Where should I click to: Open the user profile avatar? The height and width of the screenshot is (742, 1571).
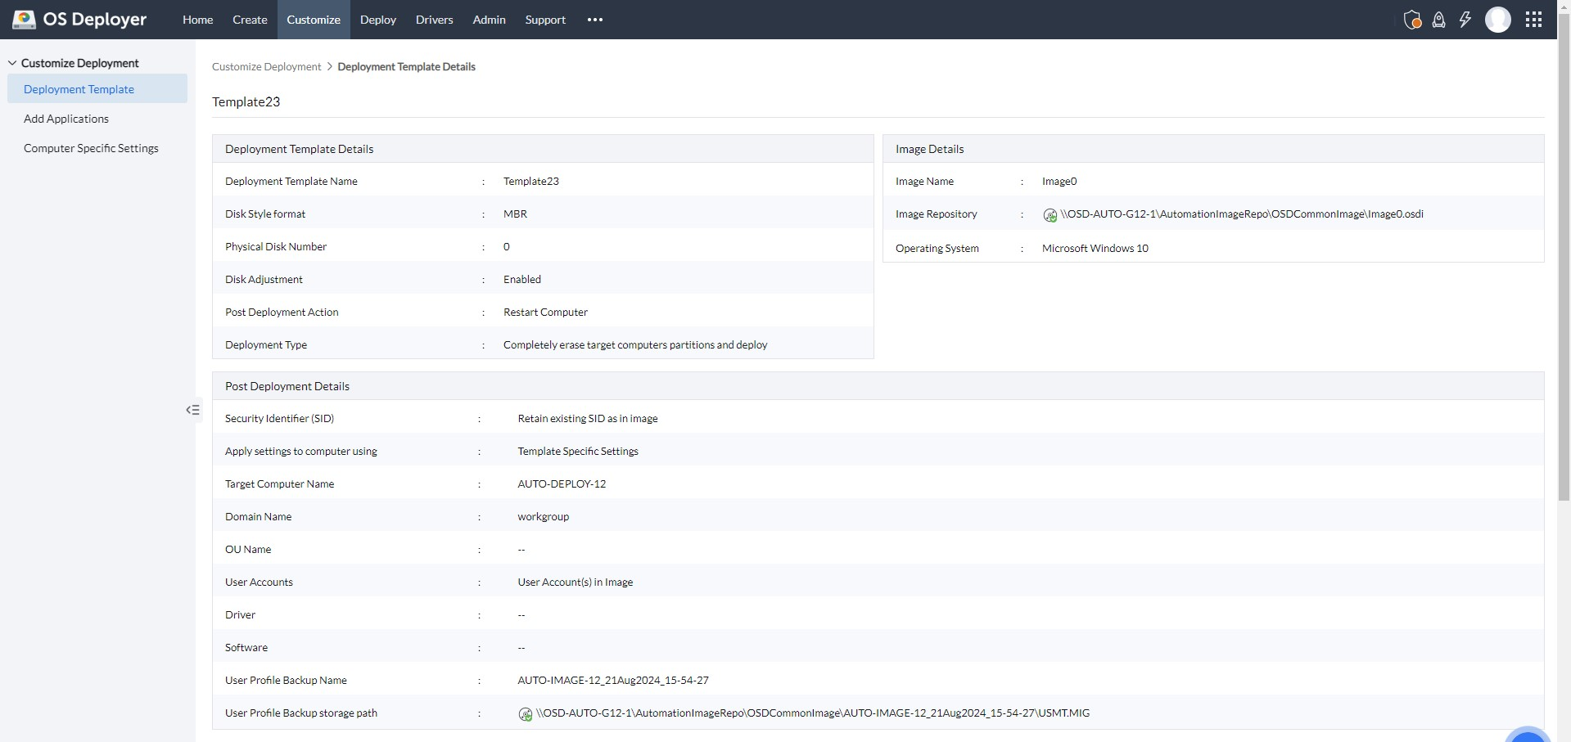click(x=1498, y=20)
